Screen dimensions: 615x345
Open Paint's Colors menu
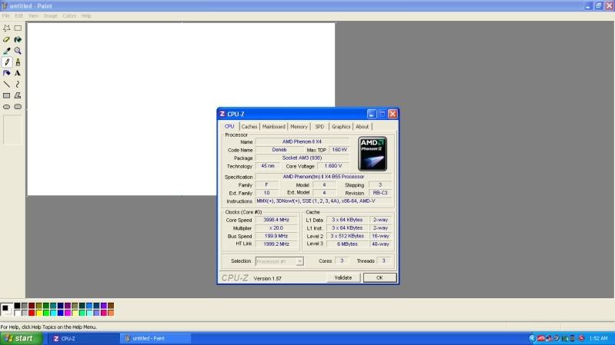[69, 16]
